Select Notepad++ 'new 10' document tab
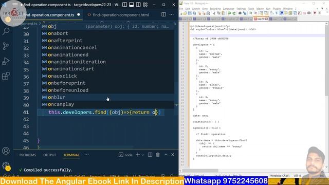 point(261,19)
